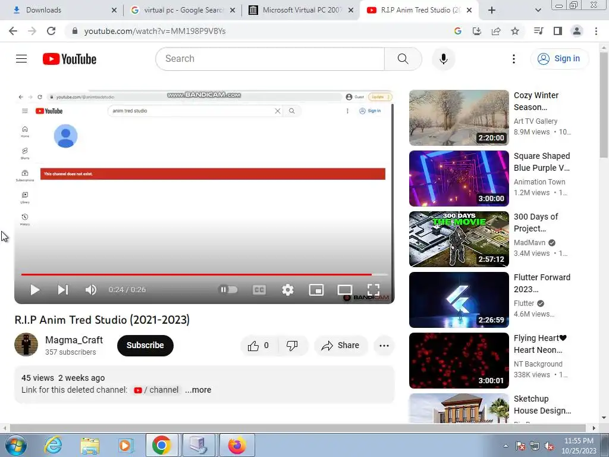The image size is (609, 457).
Task: Open Windows Explorer from taskbar
Action: coord(90,445)
